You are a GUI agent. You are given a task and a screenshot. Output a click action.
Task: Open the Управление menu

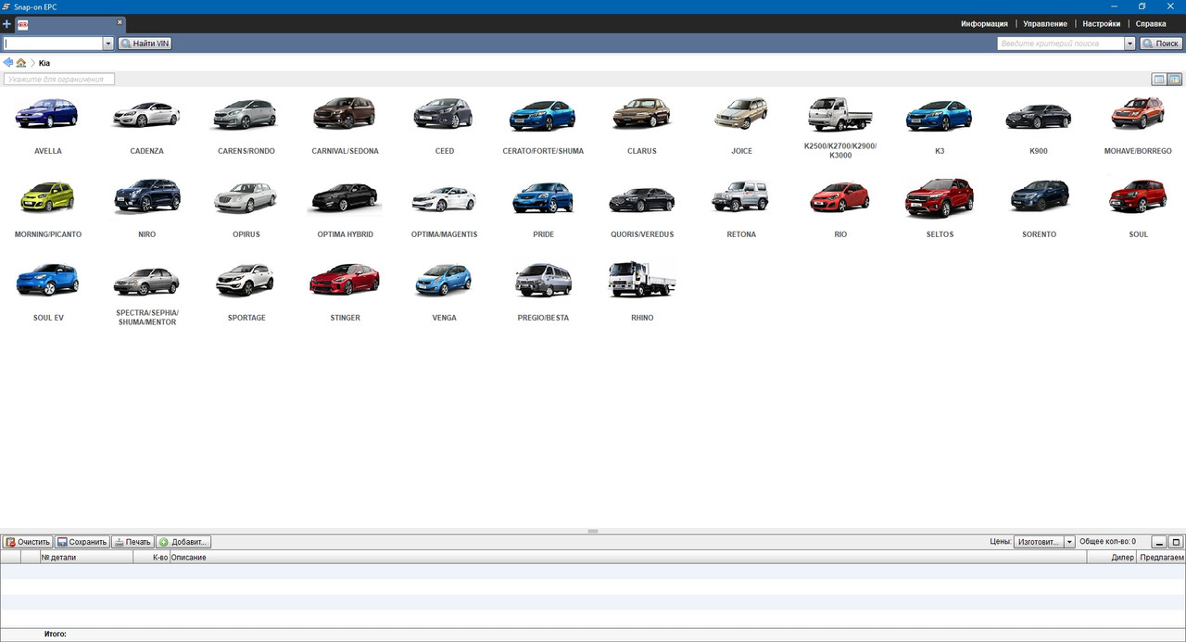point(1045,24)
